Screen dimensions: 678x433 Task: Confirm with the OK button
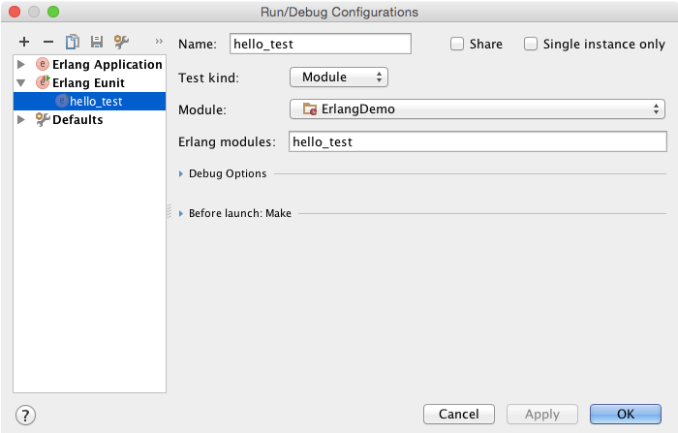(x=626, y=414)
